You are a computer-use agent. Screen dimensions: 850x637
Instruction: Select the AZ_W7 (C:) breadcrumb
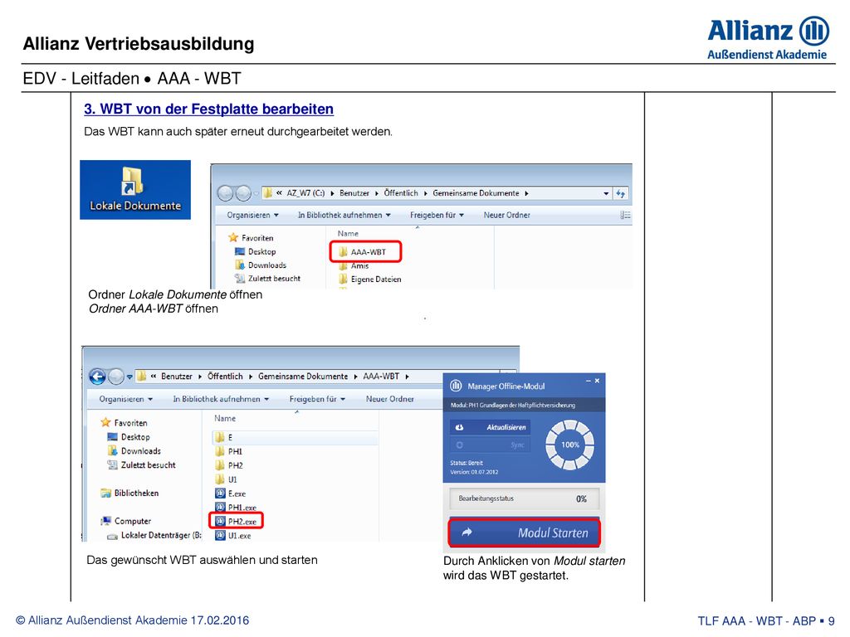pyautogui.click(x=305, y=192)
